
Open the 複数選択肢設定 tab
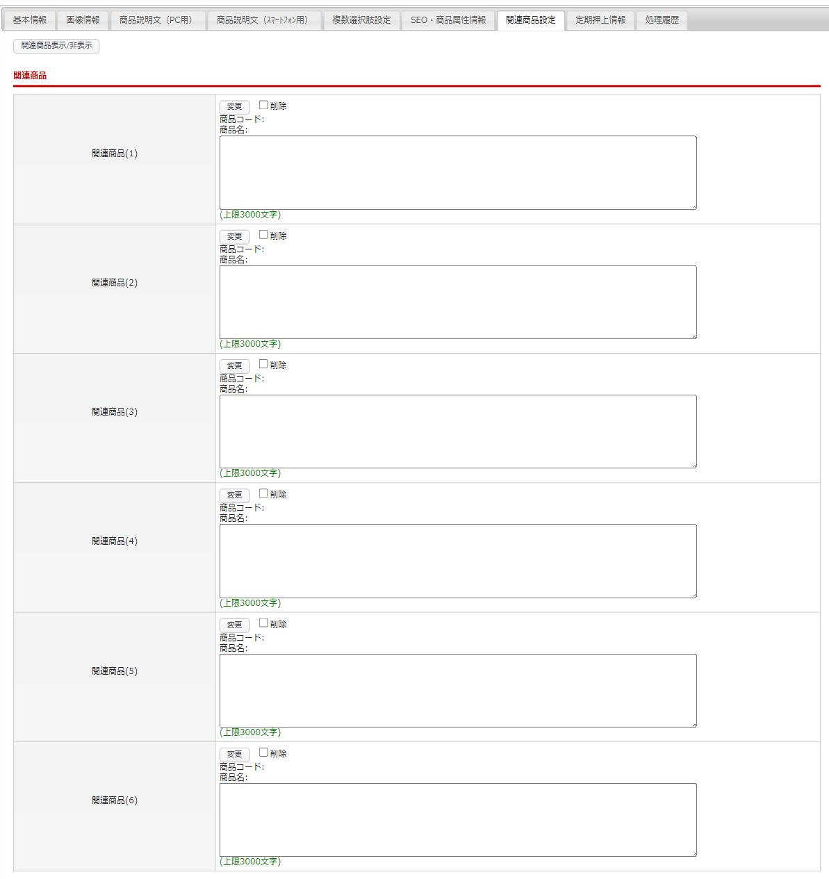click(x=361, y=20)
